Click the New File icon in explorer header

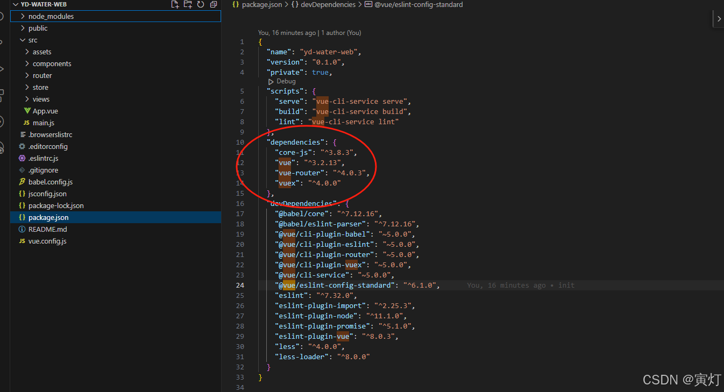point(175,4)
